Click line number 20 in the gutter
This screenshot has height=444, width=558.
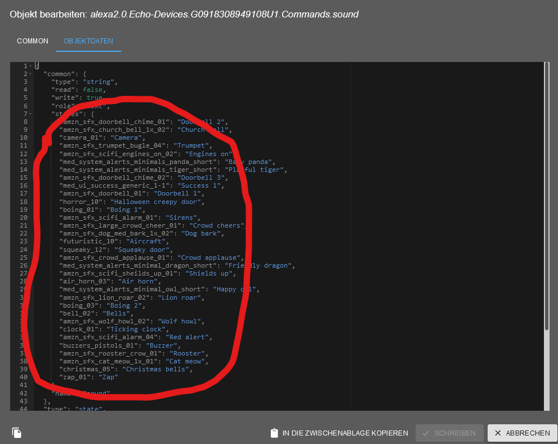(x=24, y=217)
